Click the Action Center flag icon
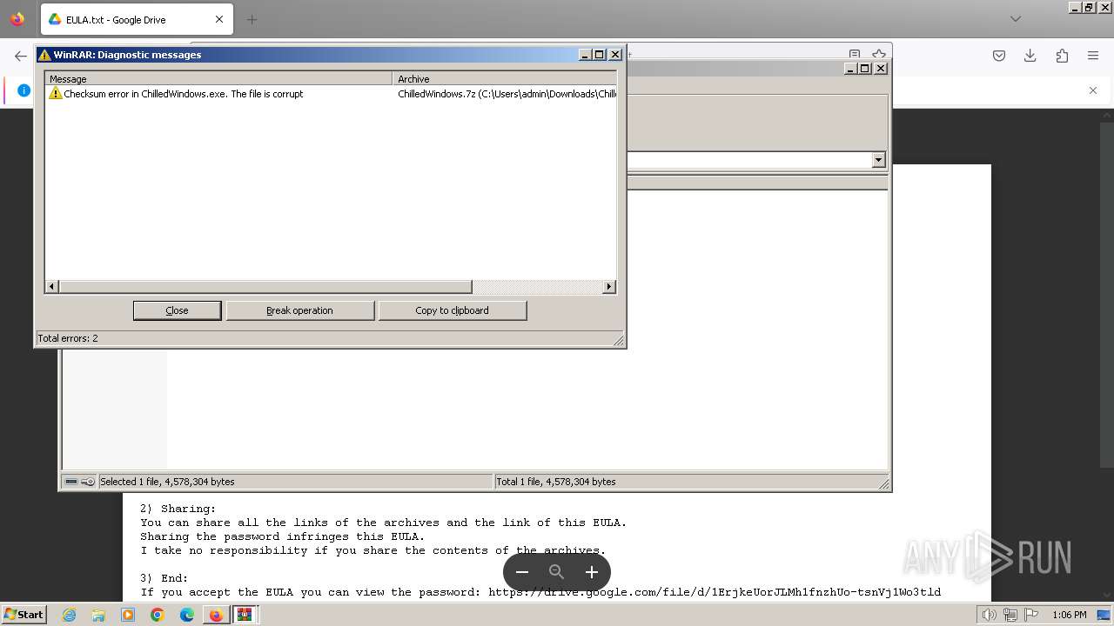 click(1031, 615)
